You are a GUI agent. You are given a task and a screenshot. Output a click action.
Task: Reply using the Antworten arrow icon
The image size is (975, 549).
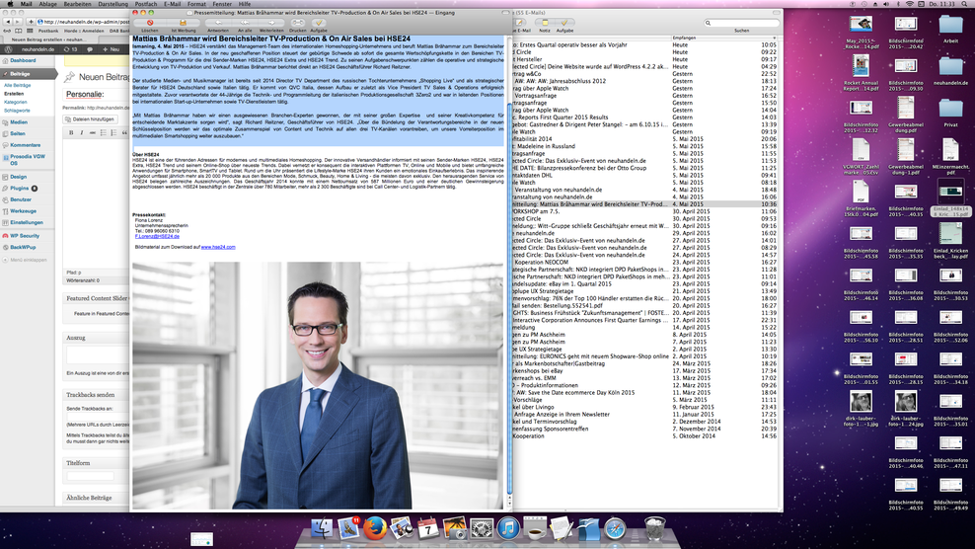click(x=218, y=23)
